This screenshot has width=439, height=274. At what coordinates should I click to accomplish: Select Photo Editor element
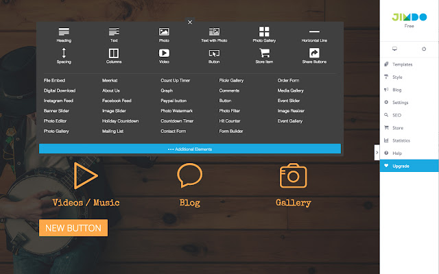pyautogui.click(x=55, y=121)
